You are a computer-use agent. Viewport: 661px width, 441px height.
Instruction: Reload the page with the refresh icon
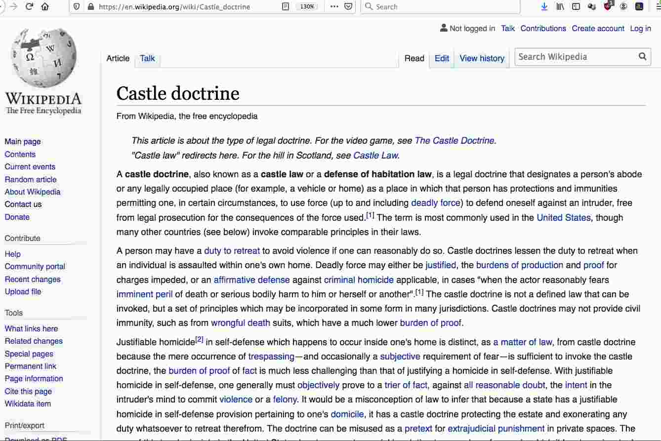29,7
